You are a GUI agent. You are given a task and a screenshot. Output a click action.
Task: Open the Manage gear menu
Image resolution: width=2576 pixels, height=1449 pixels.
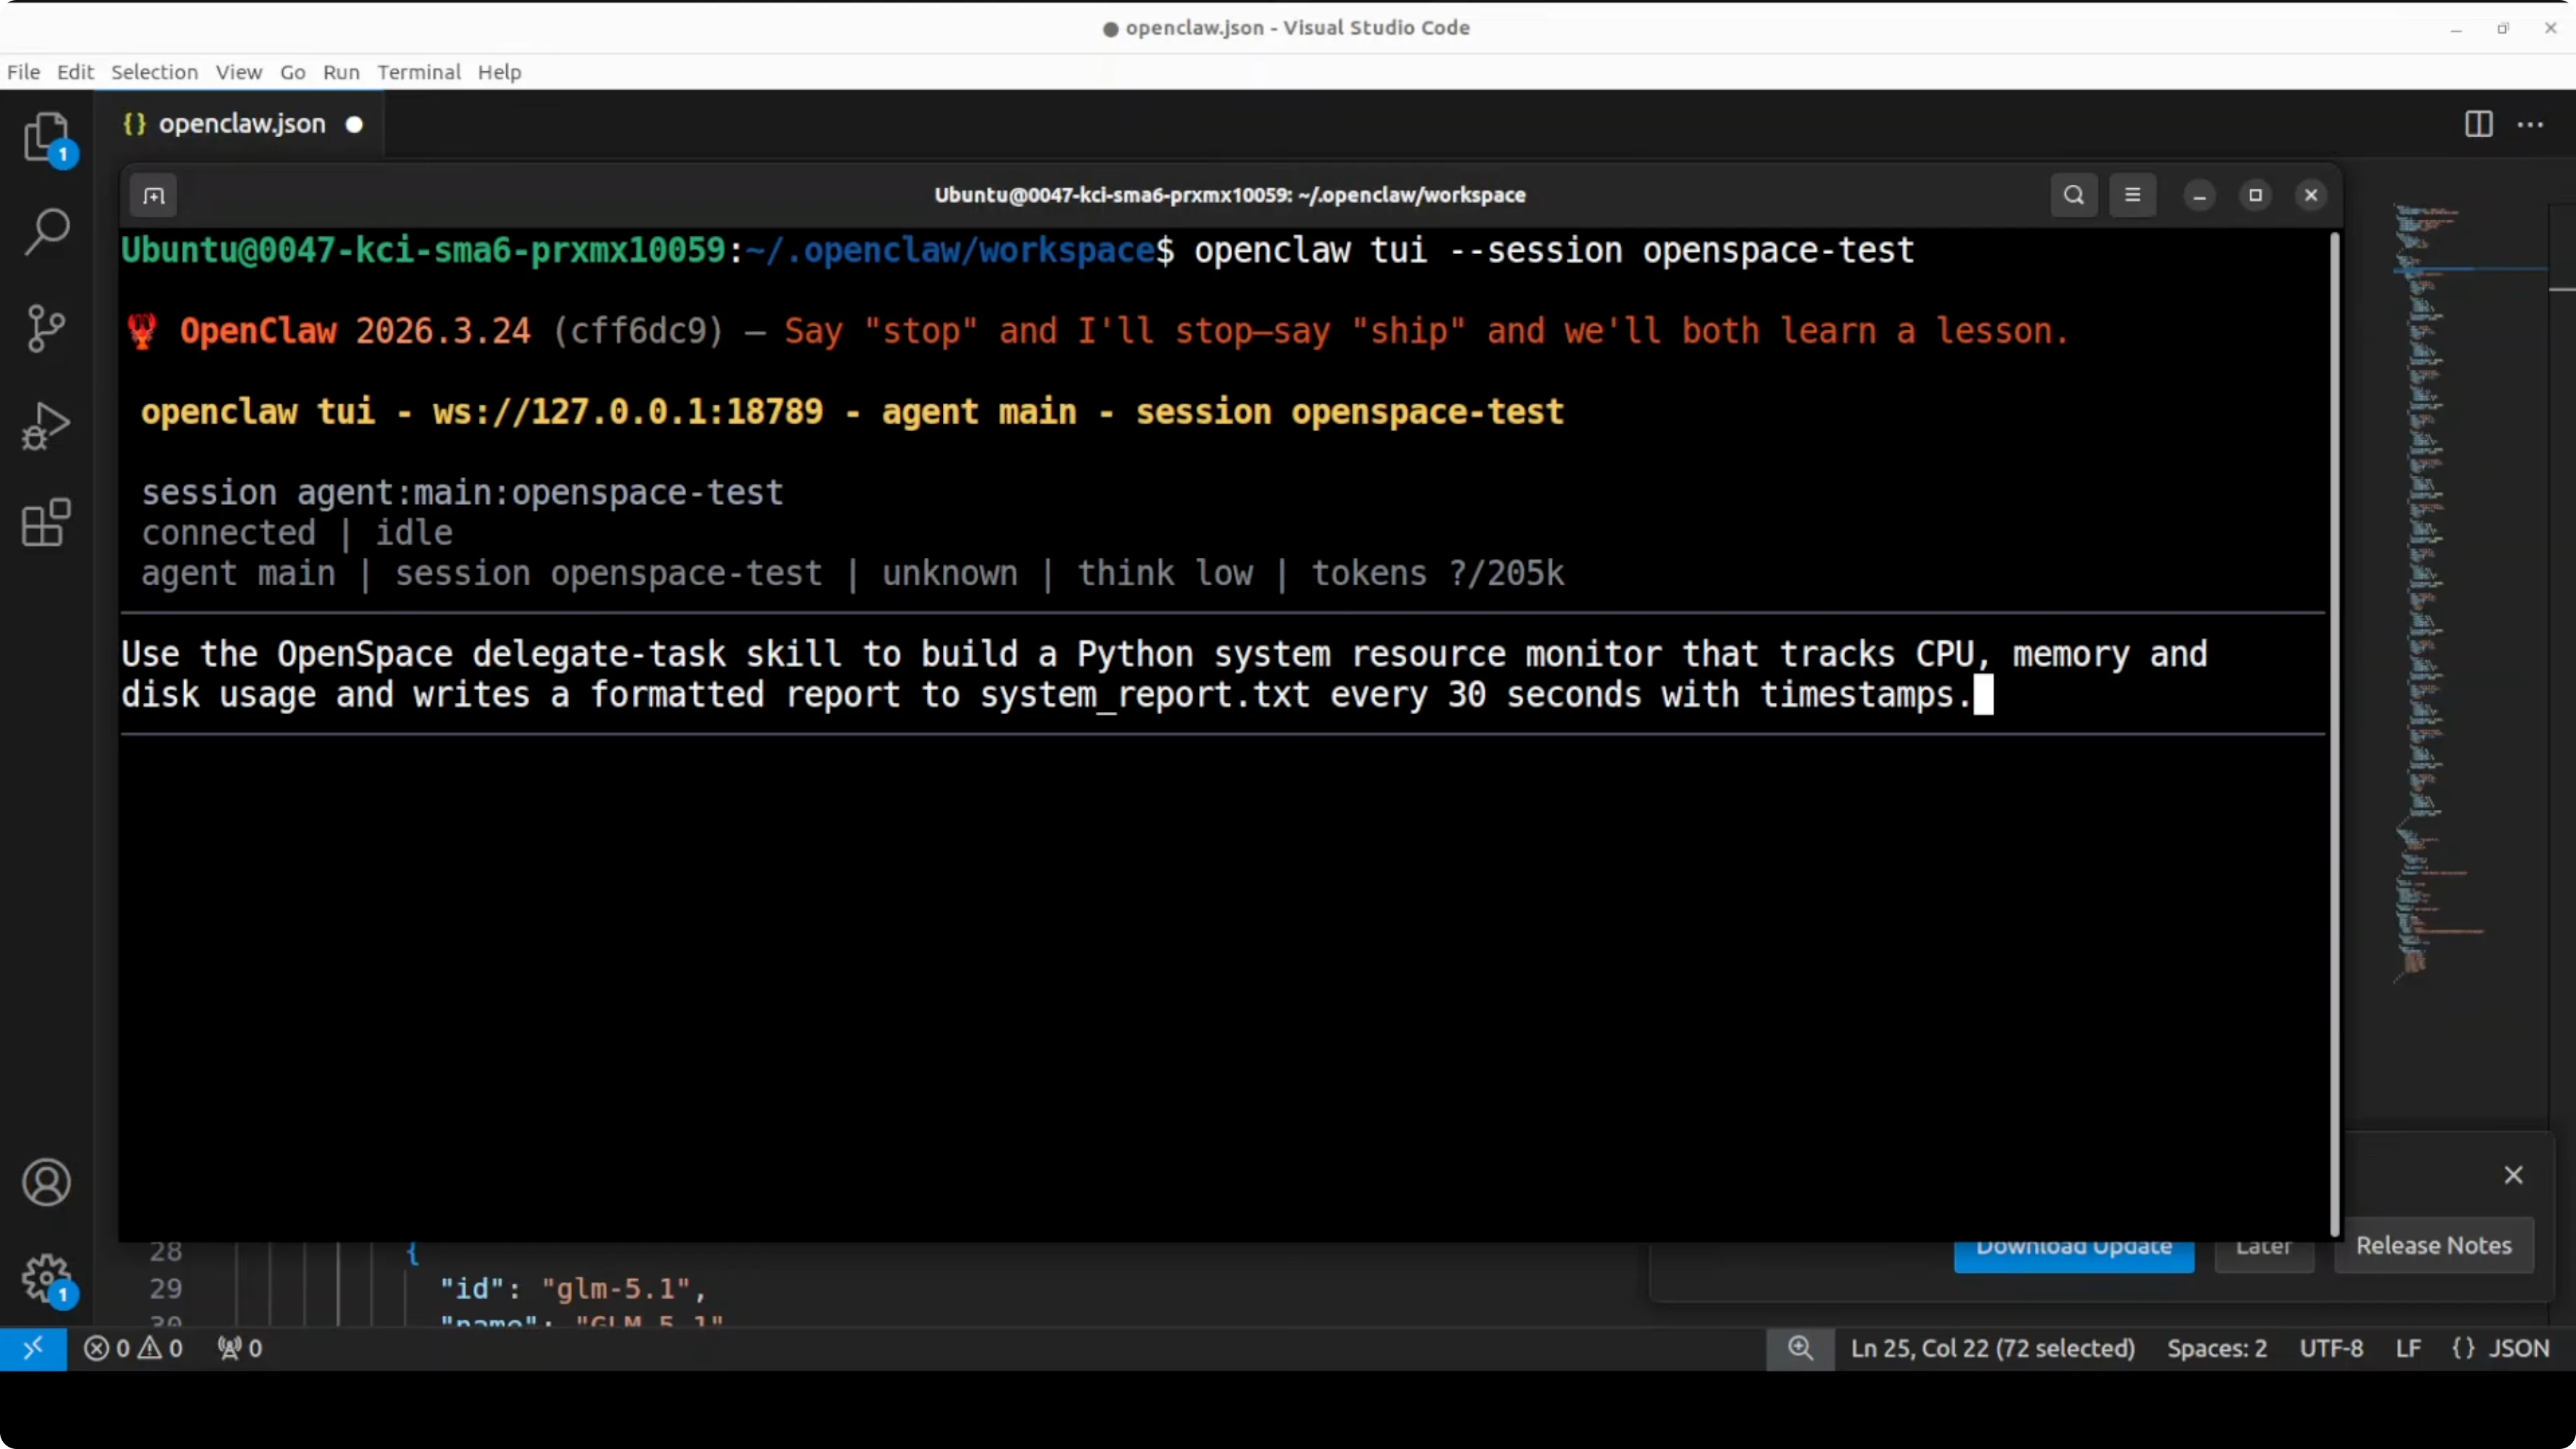click(46, 1278)
